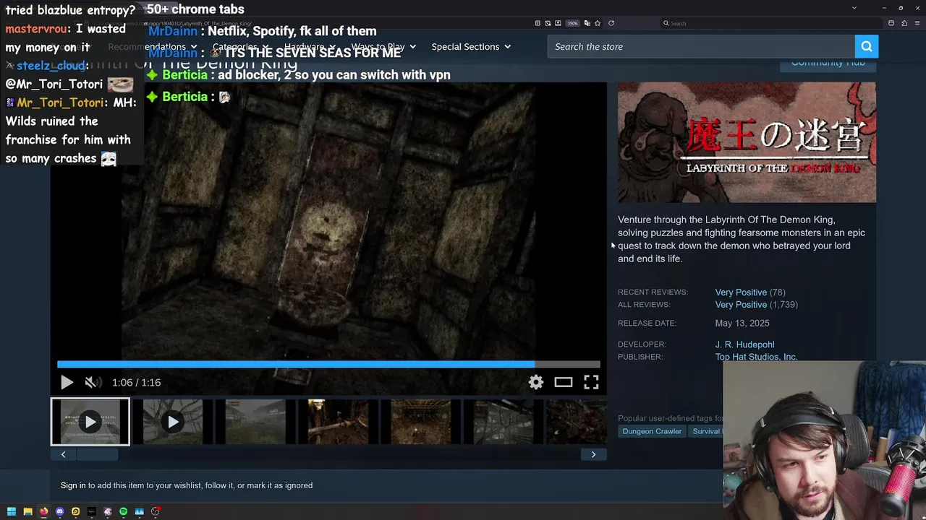
Task: Select the foggy landscape screenshot thumbnail
Action: point(255,422)
